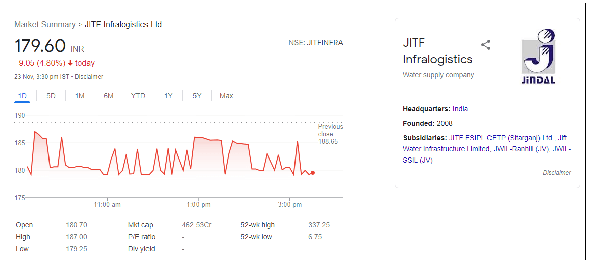589x263 pixels.
Task: Click the P/E ratio label
Action: (141, 237)
